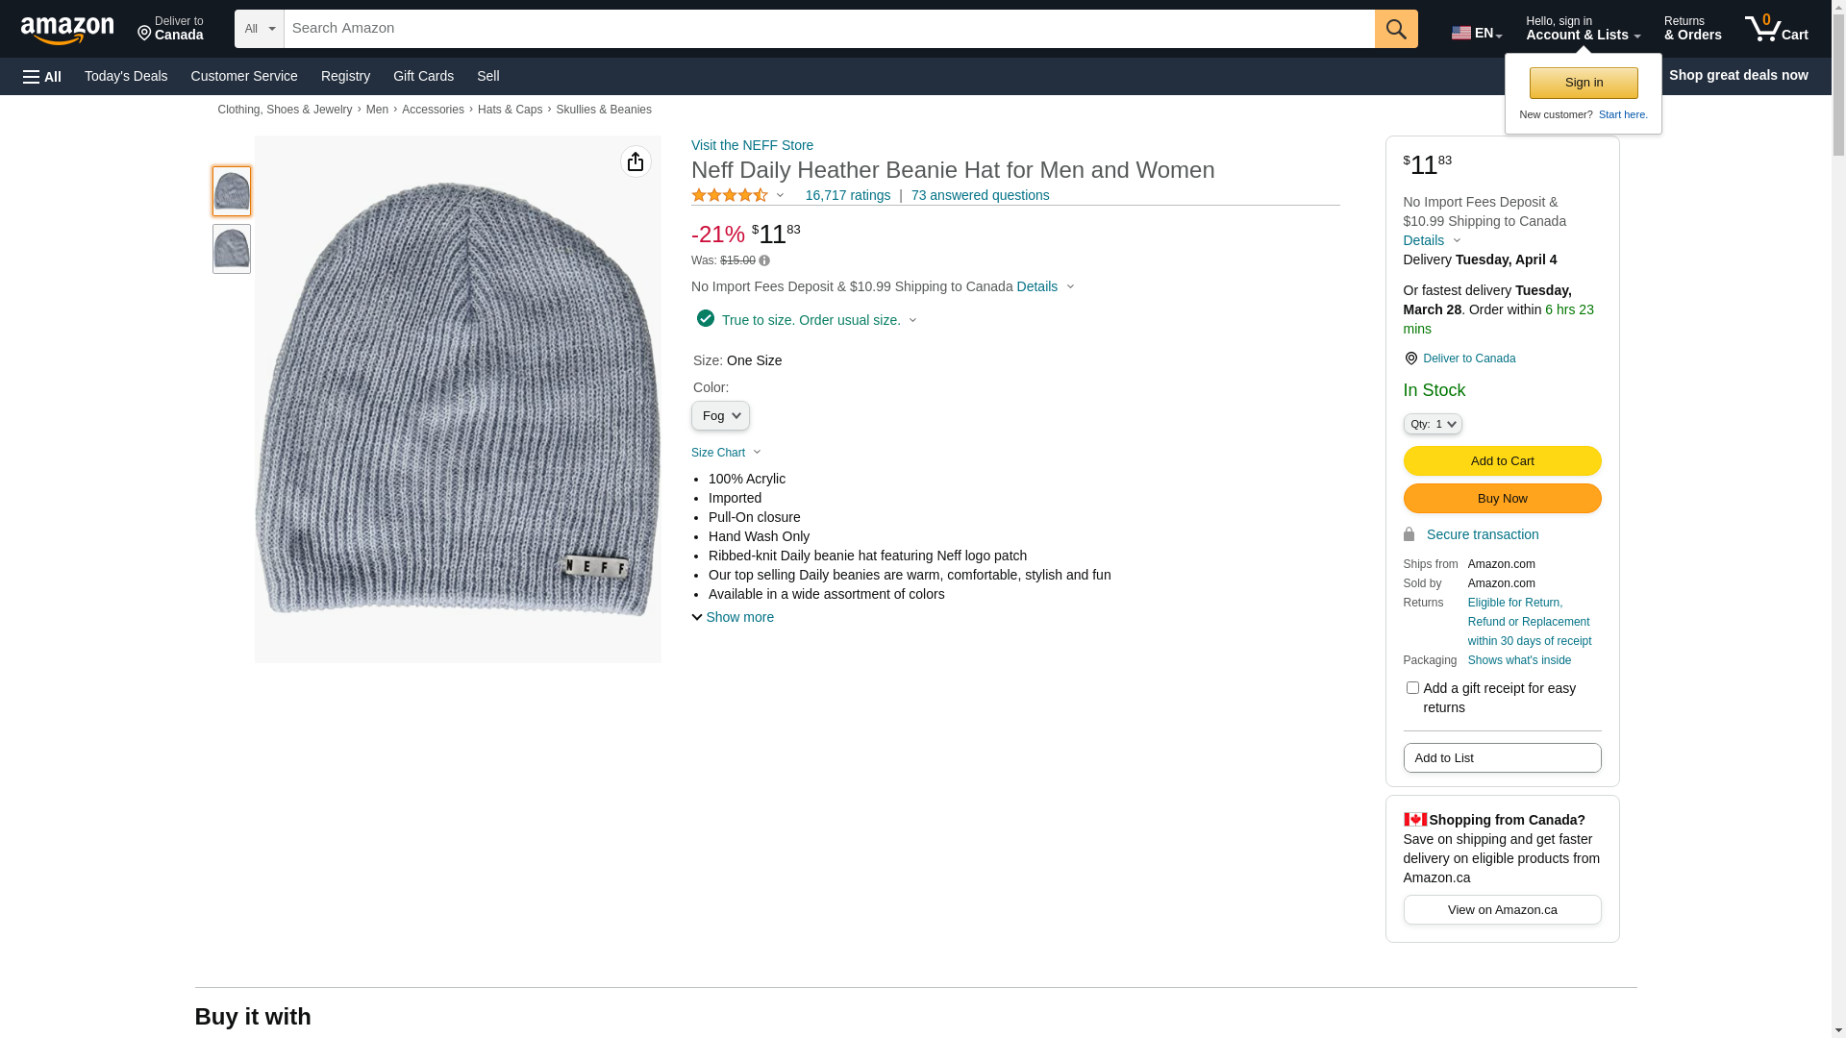The width and height of the screenshot is (1846, 1038).
Task: Check the gift receipt checkbox
Action: [1412, 688]
